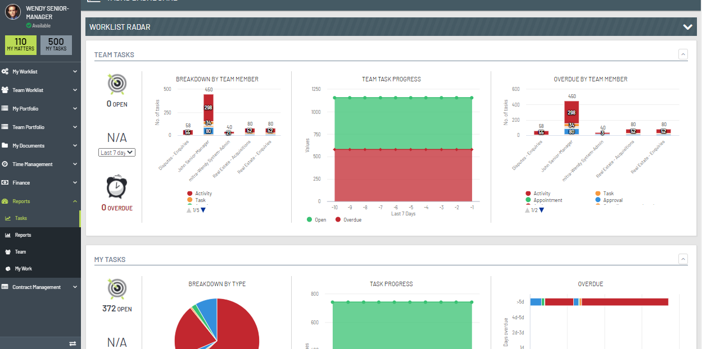
Task: Toggle the Overdue series in Team Task Progress legend
Action: (x=348, y=220)
